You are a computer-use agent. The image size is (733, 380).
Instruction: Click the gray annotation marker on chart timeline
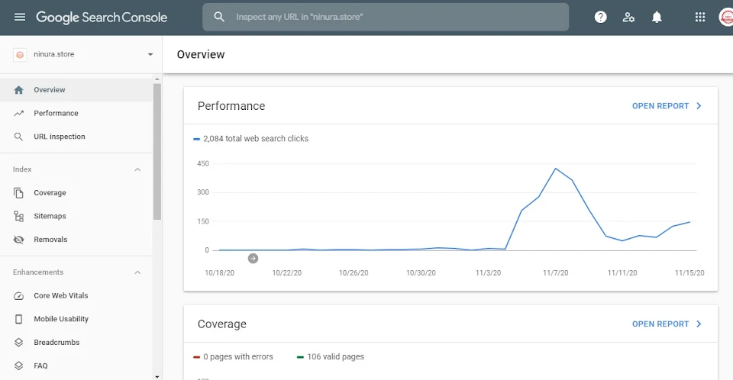(x=253, y=258)
